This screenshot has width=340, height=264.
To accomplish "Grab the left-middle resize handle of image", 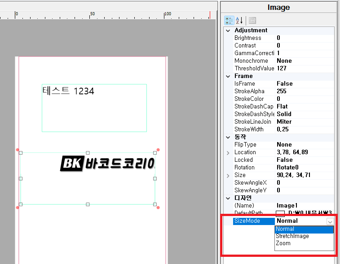I will coord(21,178).
